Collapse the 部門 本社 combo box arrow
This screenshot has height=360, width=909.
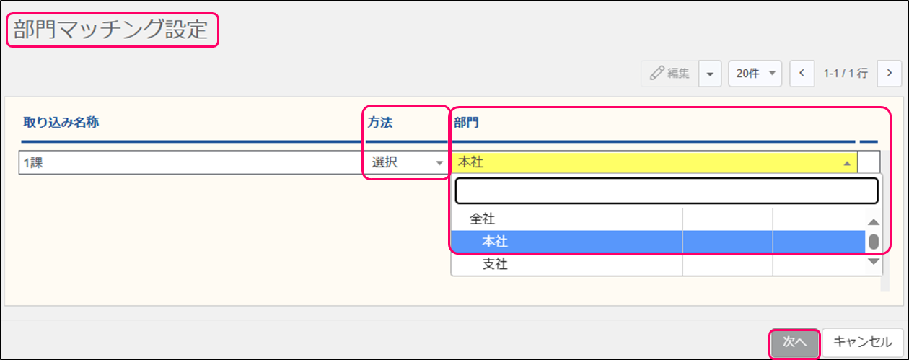point(846,163)
